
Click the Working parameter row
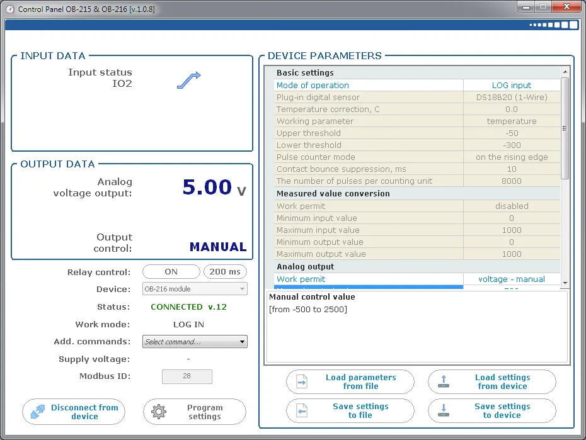point(417,121)
